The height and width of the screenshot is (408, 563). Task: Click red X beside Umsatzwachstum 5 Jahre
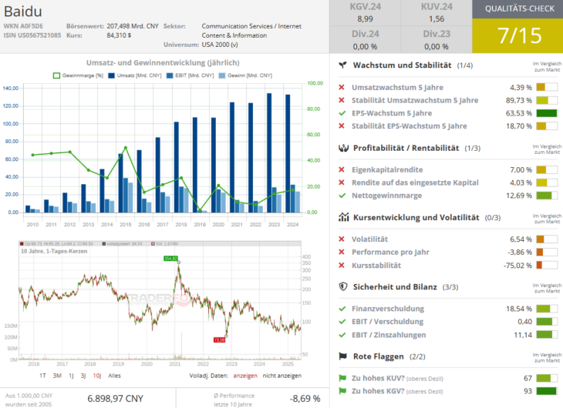[x=342, y=87]
